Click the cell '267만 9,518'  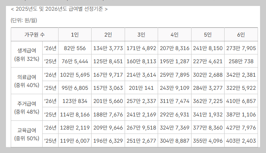(141, 128)
